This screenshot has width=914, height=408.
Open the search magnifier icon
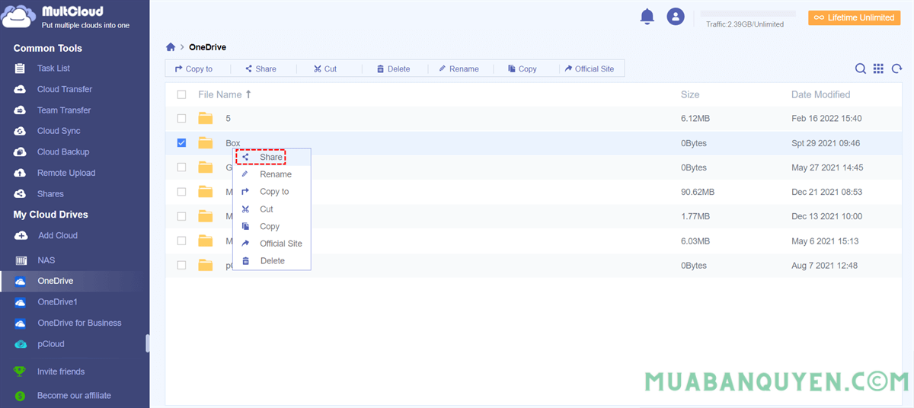861,69
